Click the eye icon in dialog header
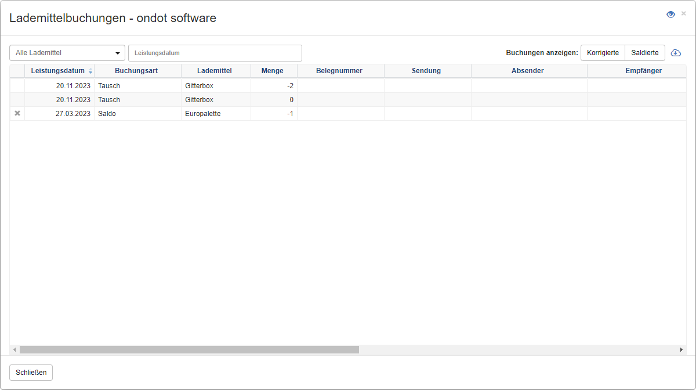696x390 pixels. point(670,15)
